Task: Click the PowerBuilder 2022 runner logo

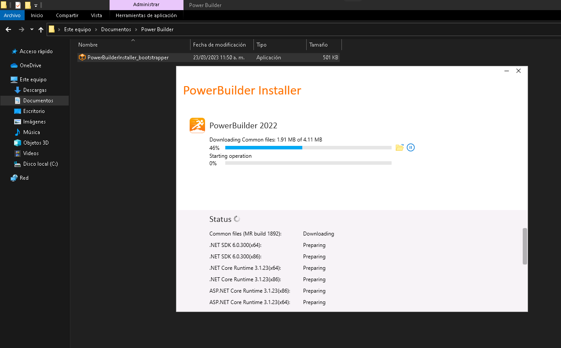Action: coord(197,125)
